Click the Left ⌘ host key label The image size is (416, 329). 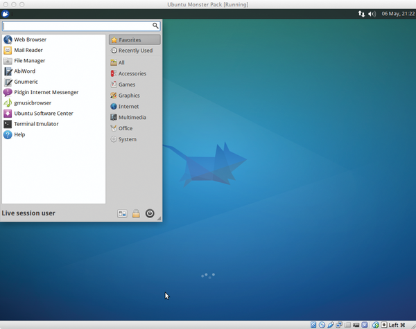coord(397,325)
